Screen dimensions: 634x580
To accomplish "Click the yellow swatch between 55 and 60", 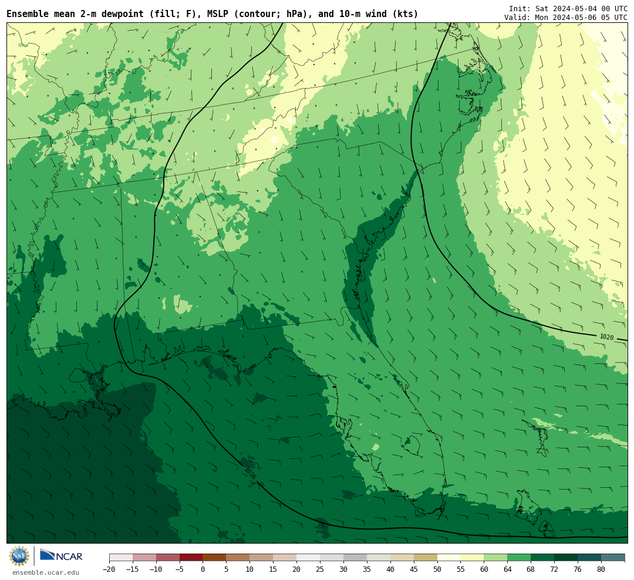I will (x=473, y=558).
